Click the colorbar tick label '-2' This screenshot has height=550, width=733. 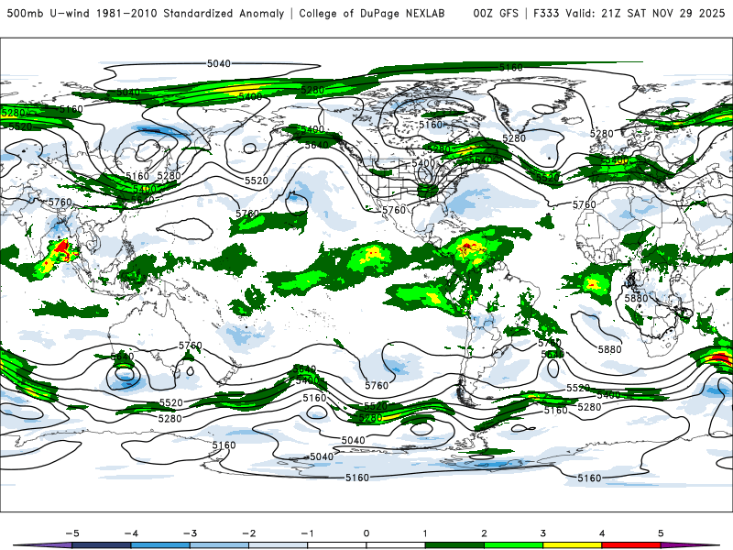click(x=248, y=533)
